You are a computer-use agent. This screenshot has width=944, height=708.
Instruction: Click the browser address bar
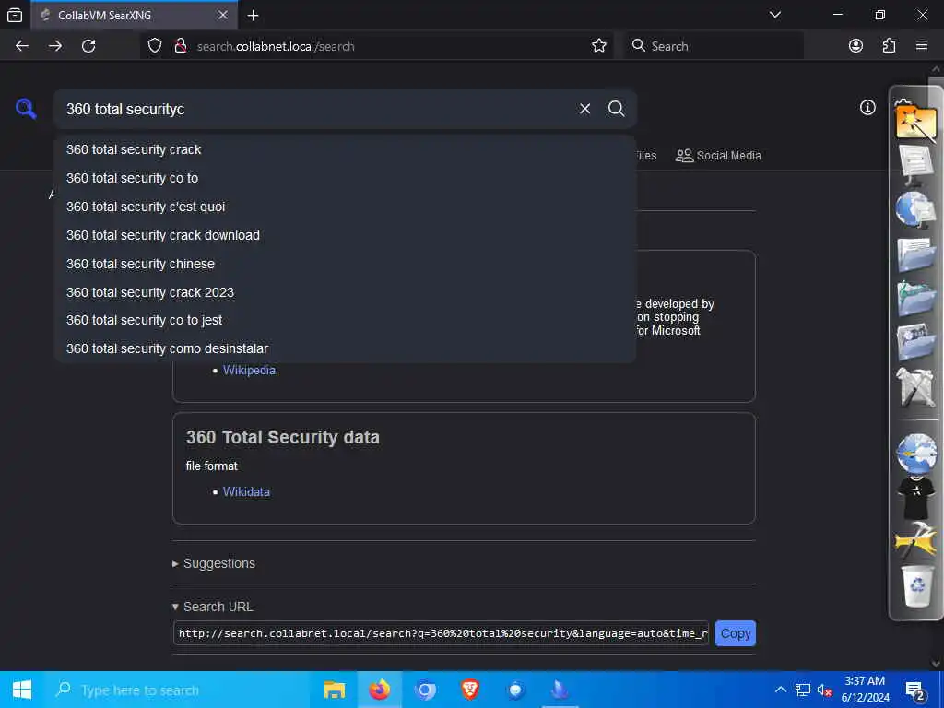[385, 46]
